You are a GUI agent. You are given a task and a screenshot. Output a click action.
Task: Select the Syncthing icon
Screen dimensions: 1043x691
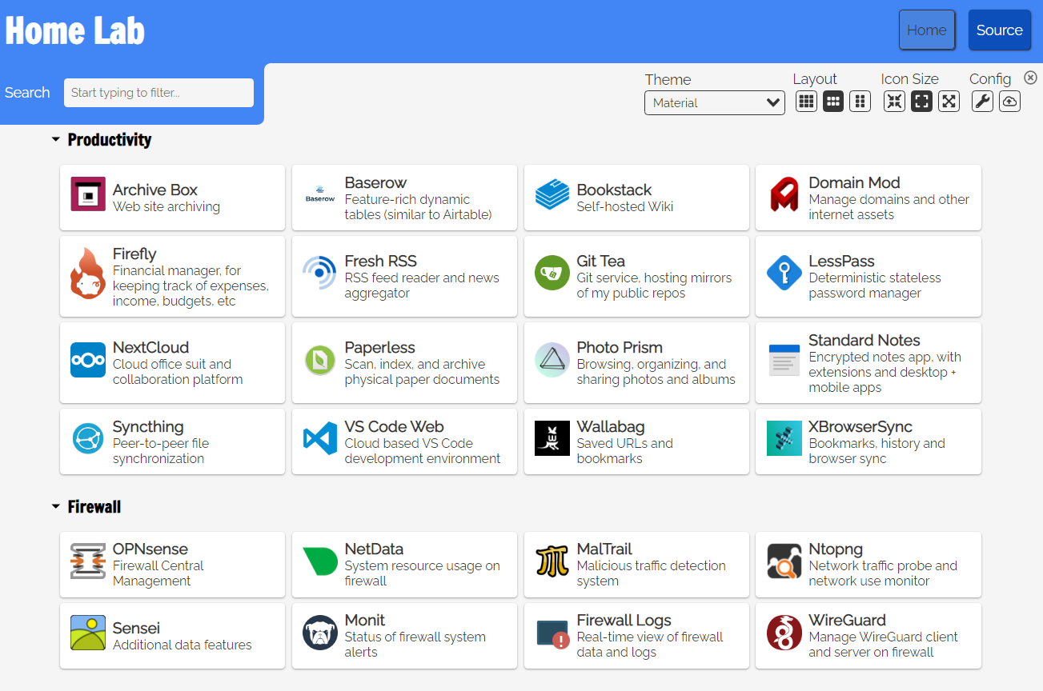pos(87,438)
